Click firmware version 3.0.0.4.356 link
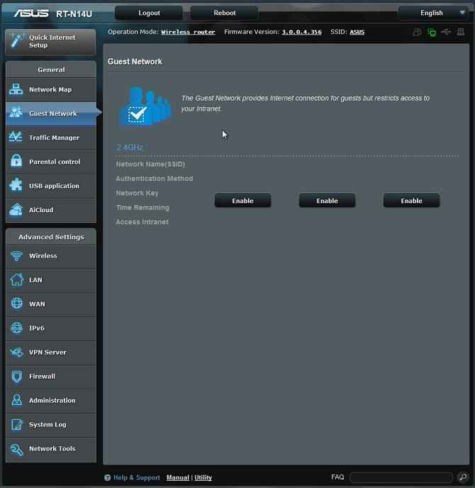 pyautogui.click(x=301, y=32)
